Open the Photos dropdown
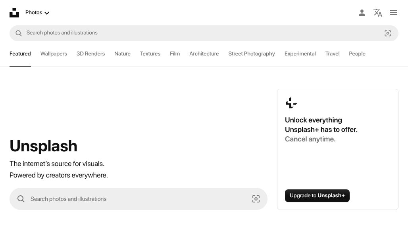408x229 pixels. coord(34,12)
